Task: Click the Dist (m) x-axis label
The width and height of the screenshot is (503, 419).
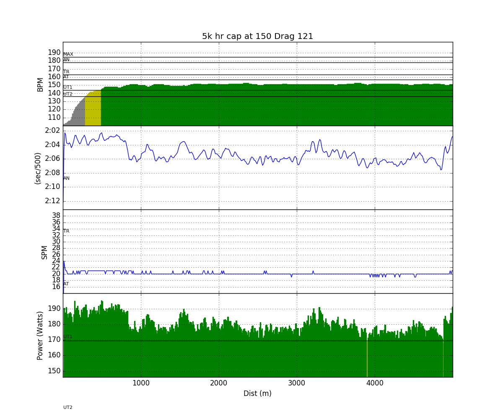Action: tap(257, 393)
